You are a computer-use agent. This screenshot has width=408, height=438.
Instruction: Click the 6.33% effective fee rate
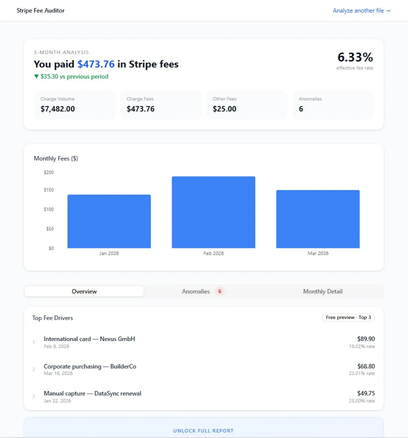tap(355, 57)
